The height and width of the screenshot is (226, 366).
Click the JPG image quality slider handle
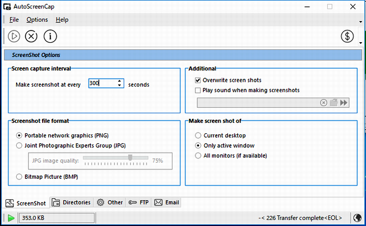(x=130, y=158)
